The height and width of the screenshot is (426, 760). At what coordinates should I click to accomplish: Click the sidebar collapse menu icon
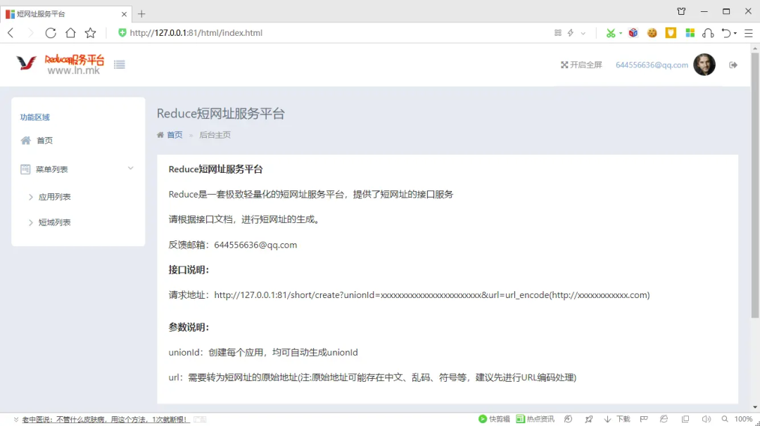pos(120,65)
